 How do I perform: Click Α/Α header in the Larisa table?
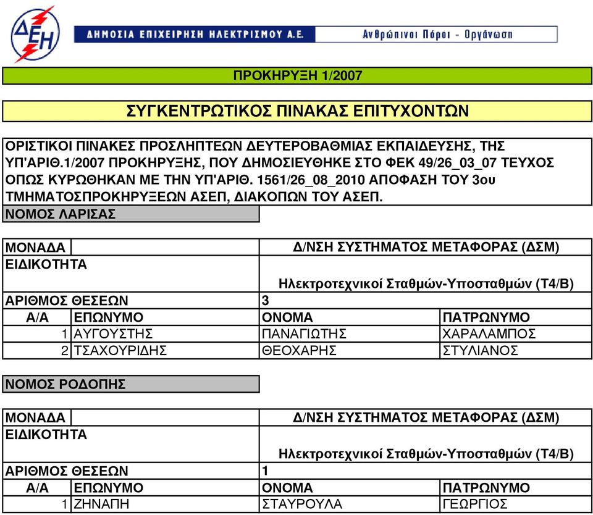pos(38,317)
